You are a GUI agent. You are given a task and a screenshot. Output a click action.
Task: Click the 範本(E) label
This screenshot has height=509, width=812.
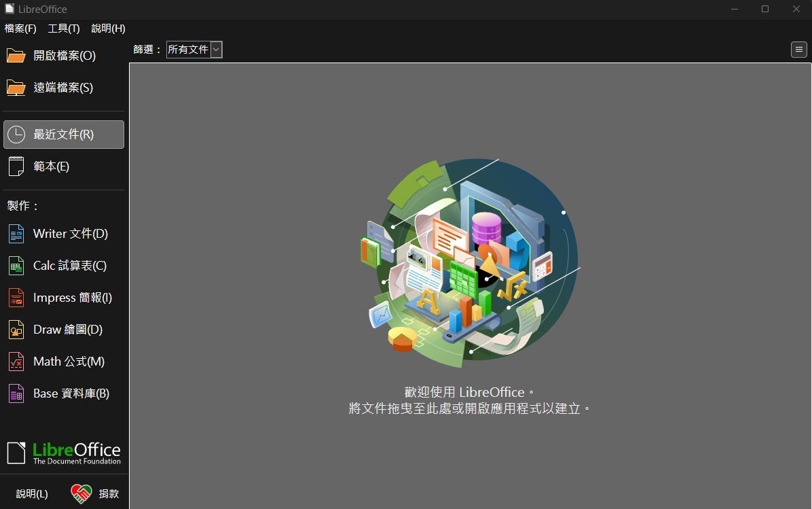coord(52,166)
